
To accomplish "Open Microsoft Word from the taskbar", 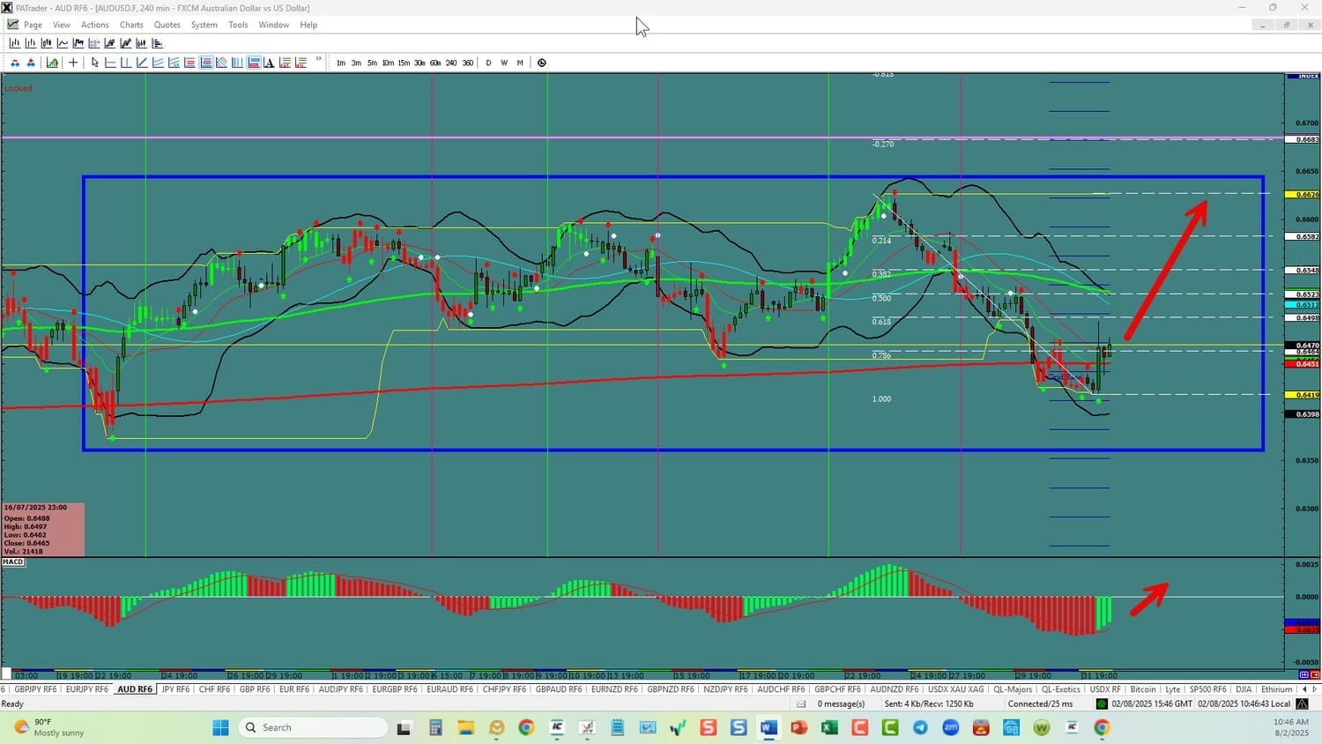I will point(769,727).
